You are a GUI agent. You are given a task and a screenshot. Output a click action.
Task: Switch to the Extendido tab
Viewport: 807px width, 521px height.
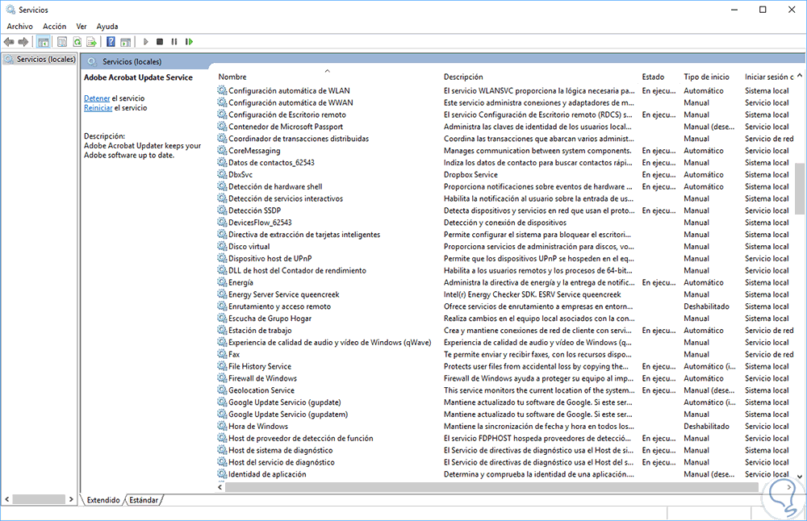[x=103, y=500]
